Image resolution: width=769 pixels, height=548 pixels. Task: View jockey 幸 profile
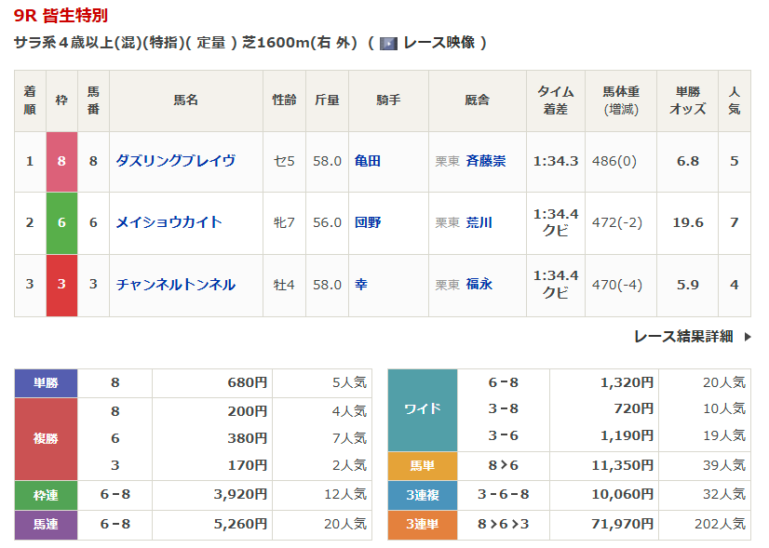point(361,285)
